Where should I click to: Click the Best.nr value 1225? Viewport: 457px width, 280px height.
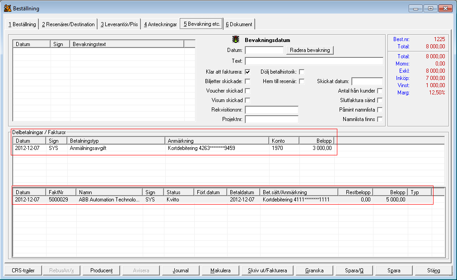click(x=439, y=39)
